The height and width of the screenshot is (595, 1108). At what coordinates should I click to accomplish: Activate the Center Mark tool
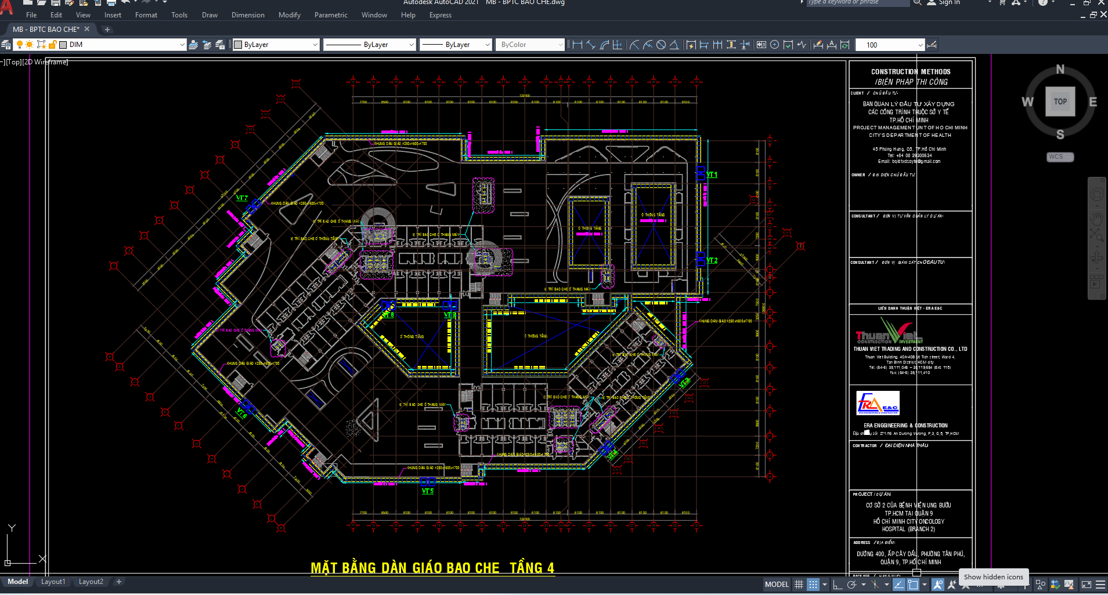coord(774,45)
